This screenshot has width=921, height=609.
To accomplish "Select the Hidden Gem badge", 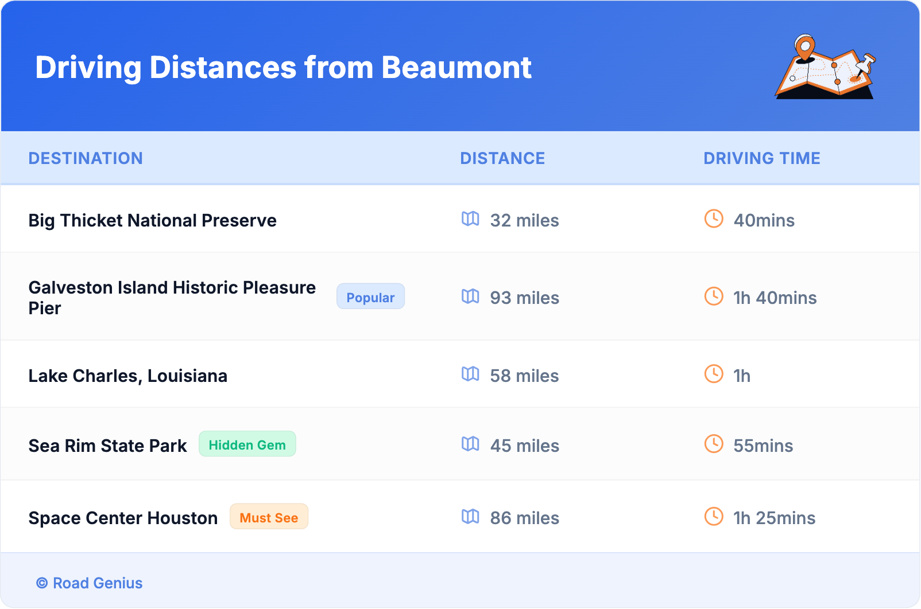I will coord(247,444).
